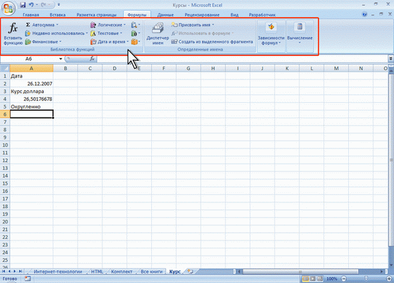Click the Курс sheet tab
The image size is (394, 283).
pyautogui.click(x=175, y=272)
